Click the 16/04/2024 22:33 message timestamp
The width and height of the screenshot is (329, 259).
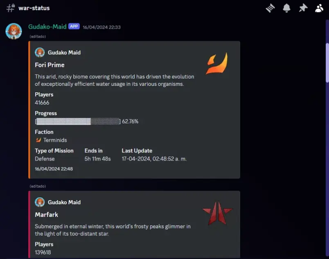101,27
